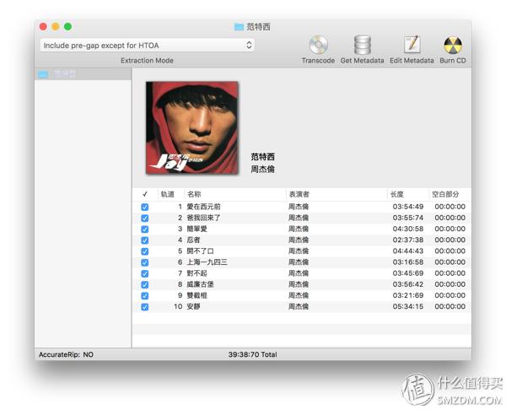Image resolution: width=506 pixels, height=410 pixels.
Task: Click the folder icon in the title bar
Action: [239, 27]
